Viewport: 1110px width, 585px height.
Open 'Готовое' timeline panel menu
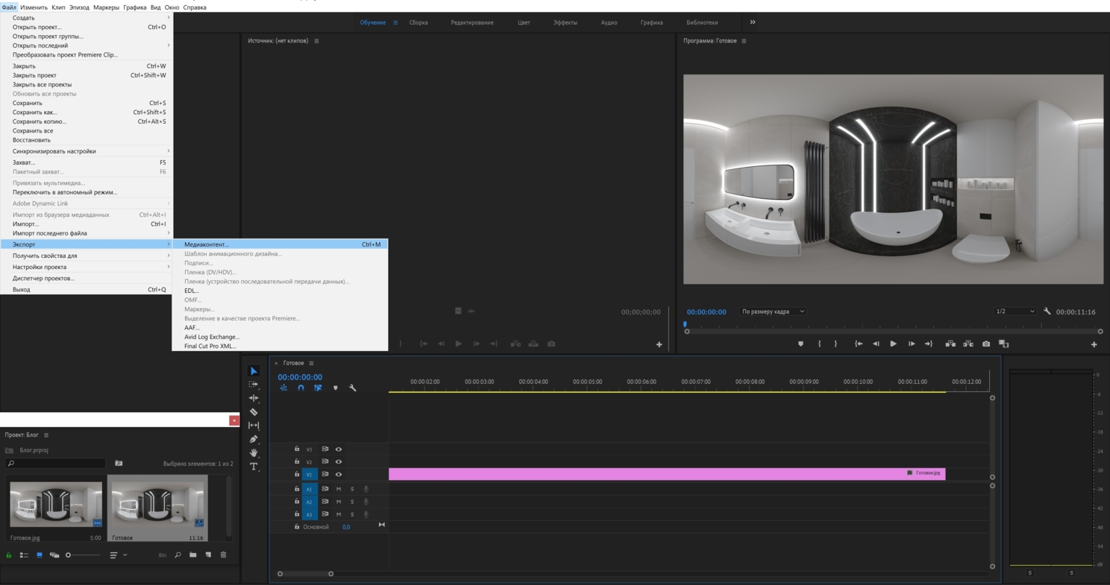(311, 363)
